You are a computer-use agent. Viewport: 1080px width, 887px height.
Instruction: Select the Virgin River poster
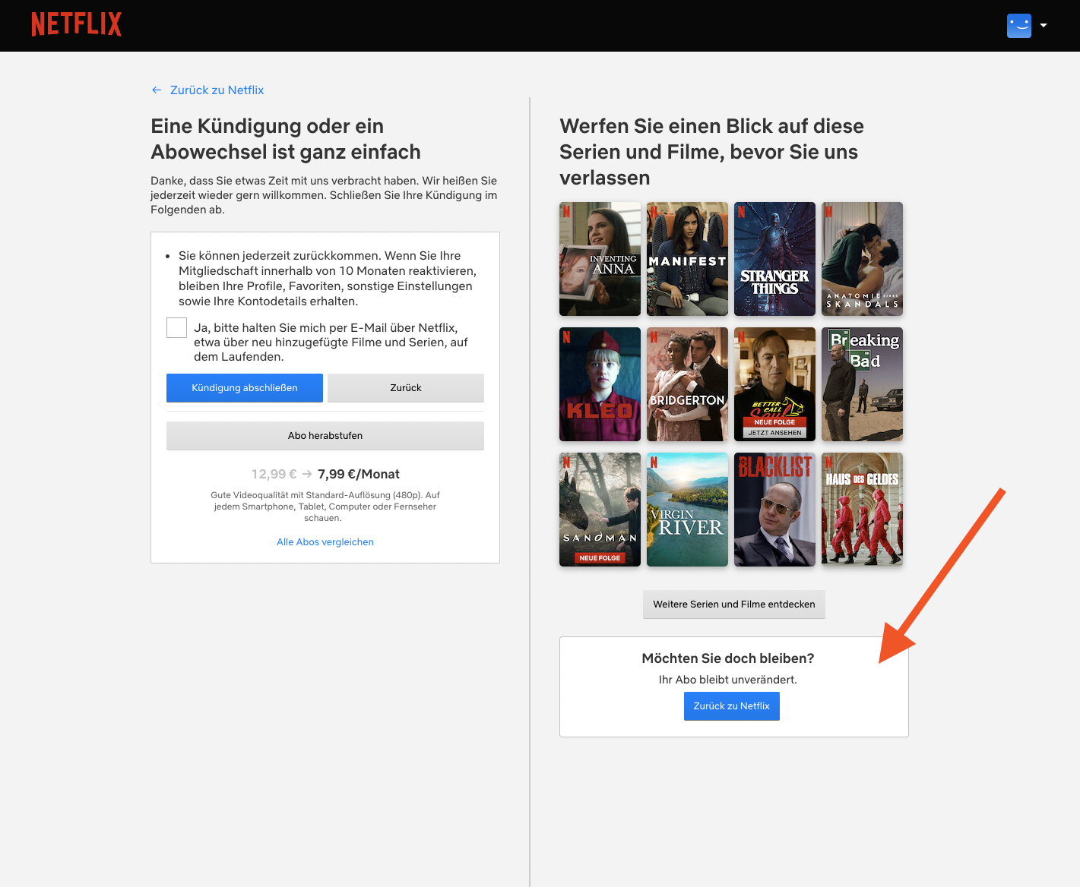(687, 510)
